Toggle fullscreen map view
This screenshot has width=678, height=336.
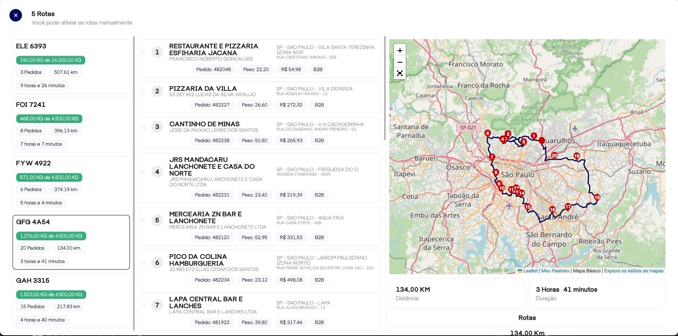399,73
